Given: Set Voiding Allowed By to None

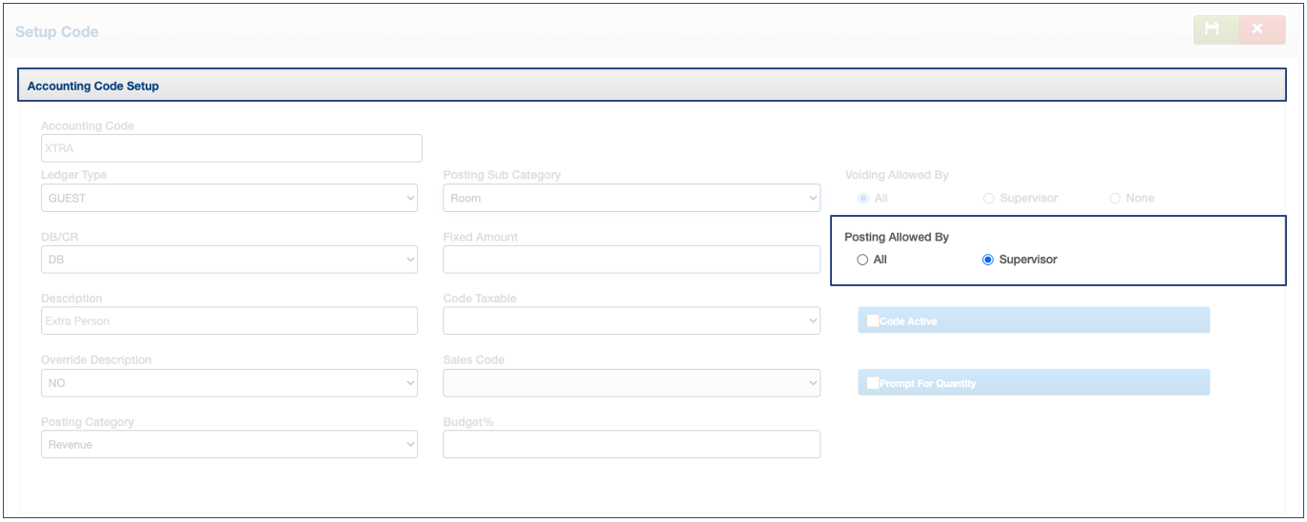Looking at the screenshot, I should coord(1115,198).
